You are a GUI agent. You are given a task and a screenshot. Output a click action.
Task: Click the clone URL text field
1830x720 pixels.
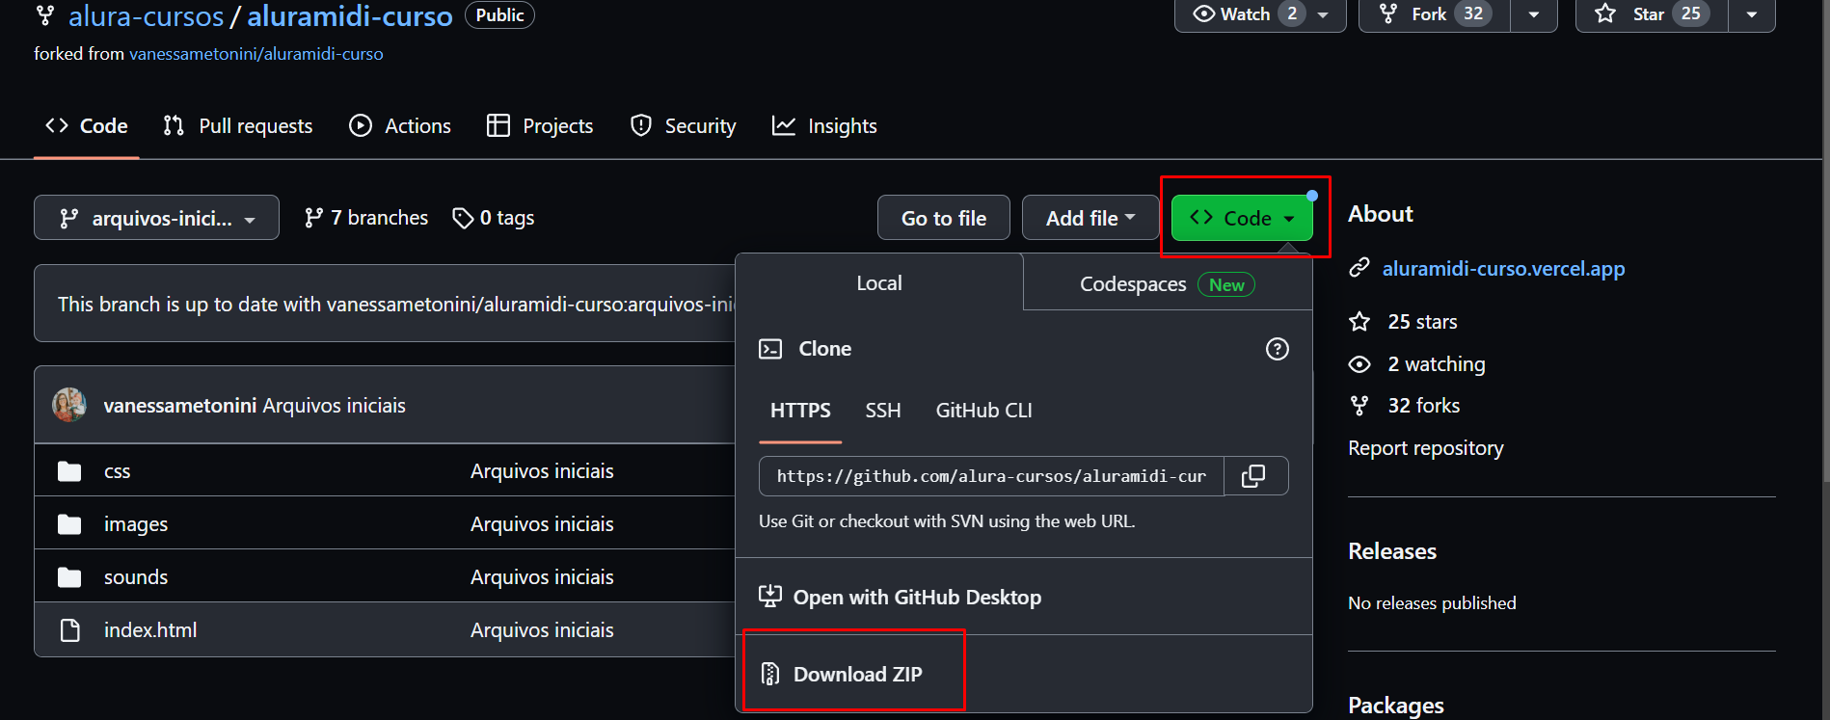(991, 476)
